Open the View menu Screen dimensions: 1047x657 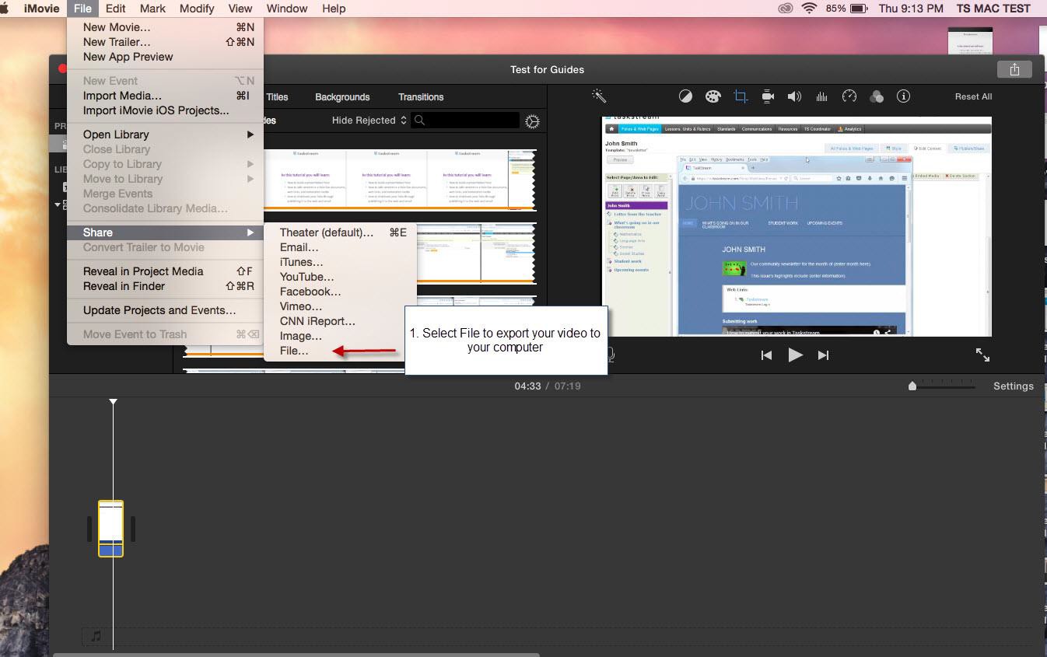tap(240, 9)
